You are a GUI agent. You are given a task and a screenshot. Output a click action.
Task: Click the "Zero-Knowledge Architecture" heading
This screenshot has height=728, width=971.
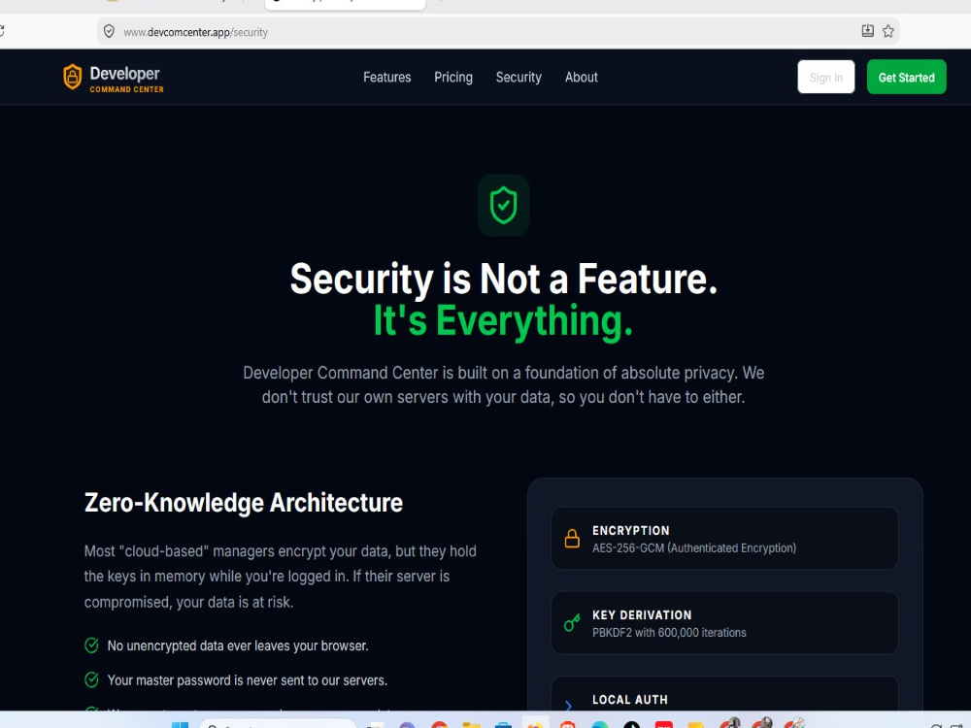(244, 503)
